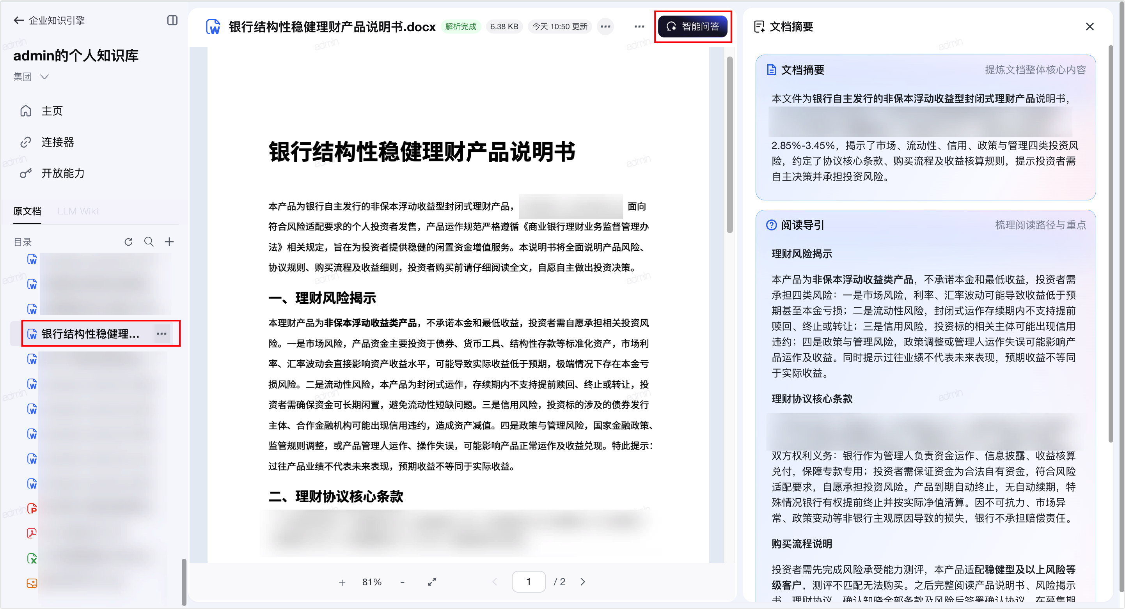This screenshot has height=609, width=1125.
Task: Switch to the LLM Wiki tab
Action: click(78, 211)
